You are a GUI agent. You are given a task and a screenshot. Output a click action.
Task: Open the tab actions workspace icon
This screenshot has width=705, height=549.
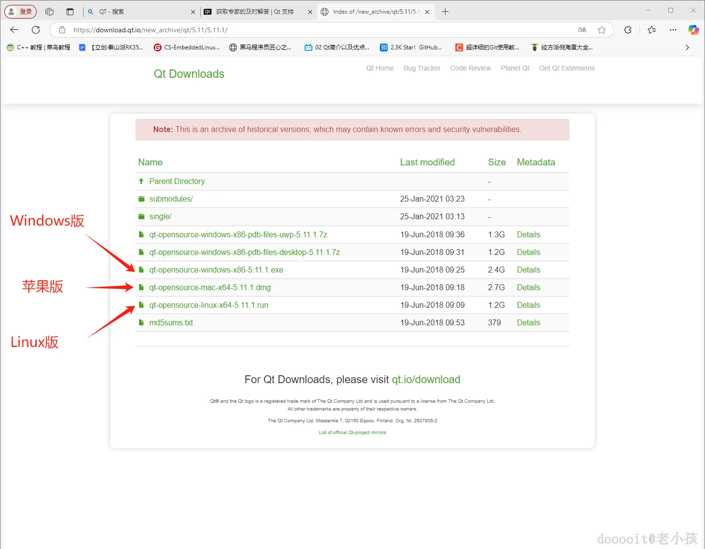pos(49,12)
